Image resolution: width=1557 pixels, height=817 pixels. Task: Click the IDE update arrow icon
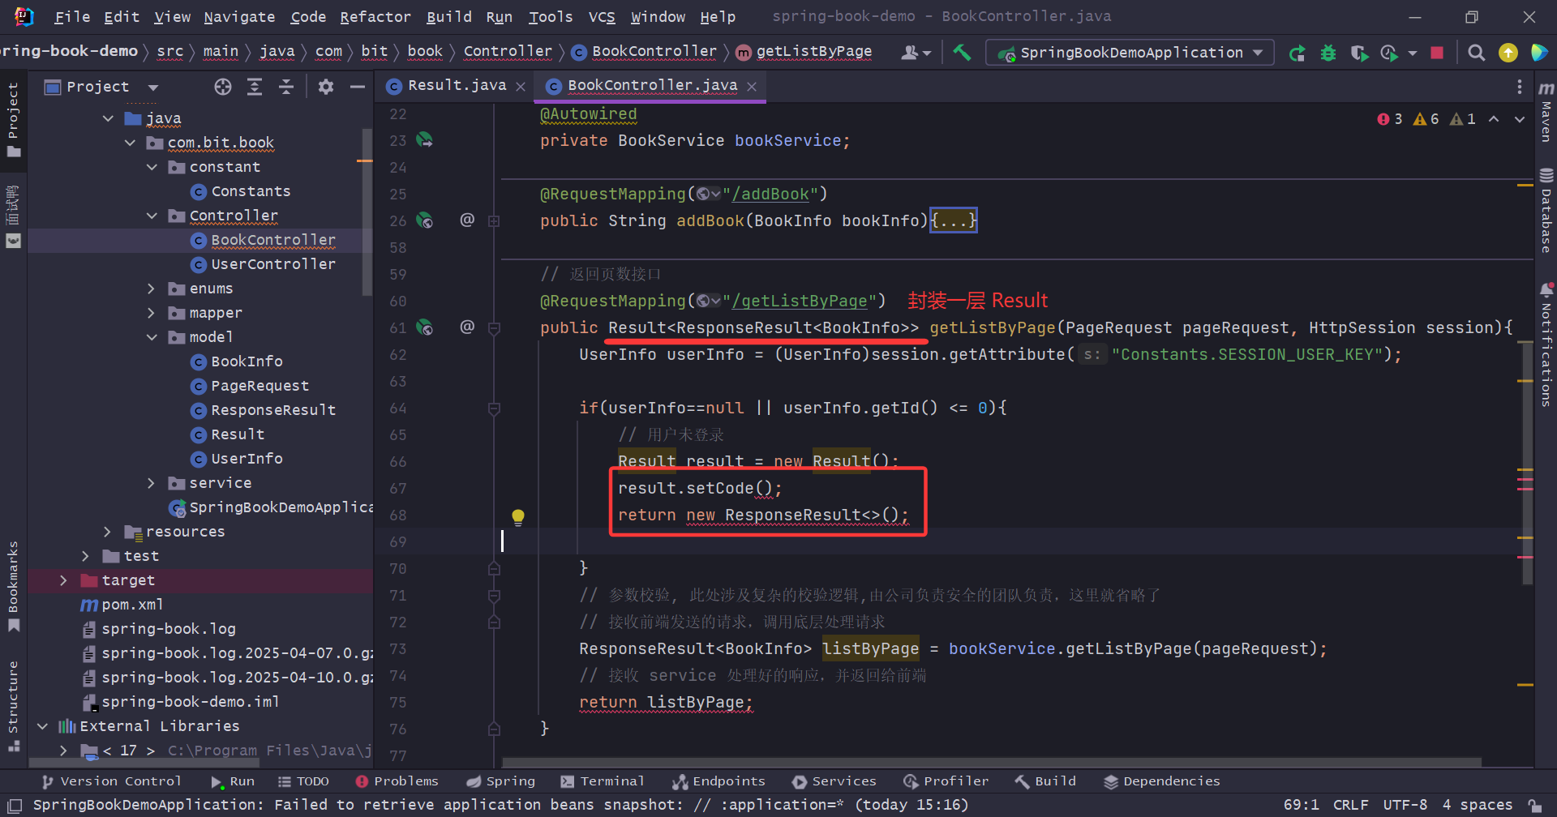1508,53
